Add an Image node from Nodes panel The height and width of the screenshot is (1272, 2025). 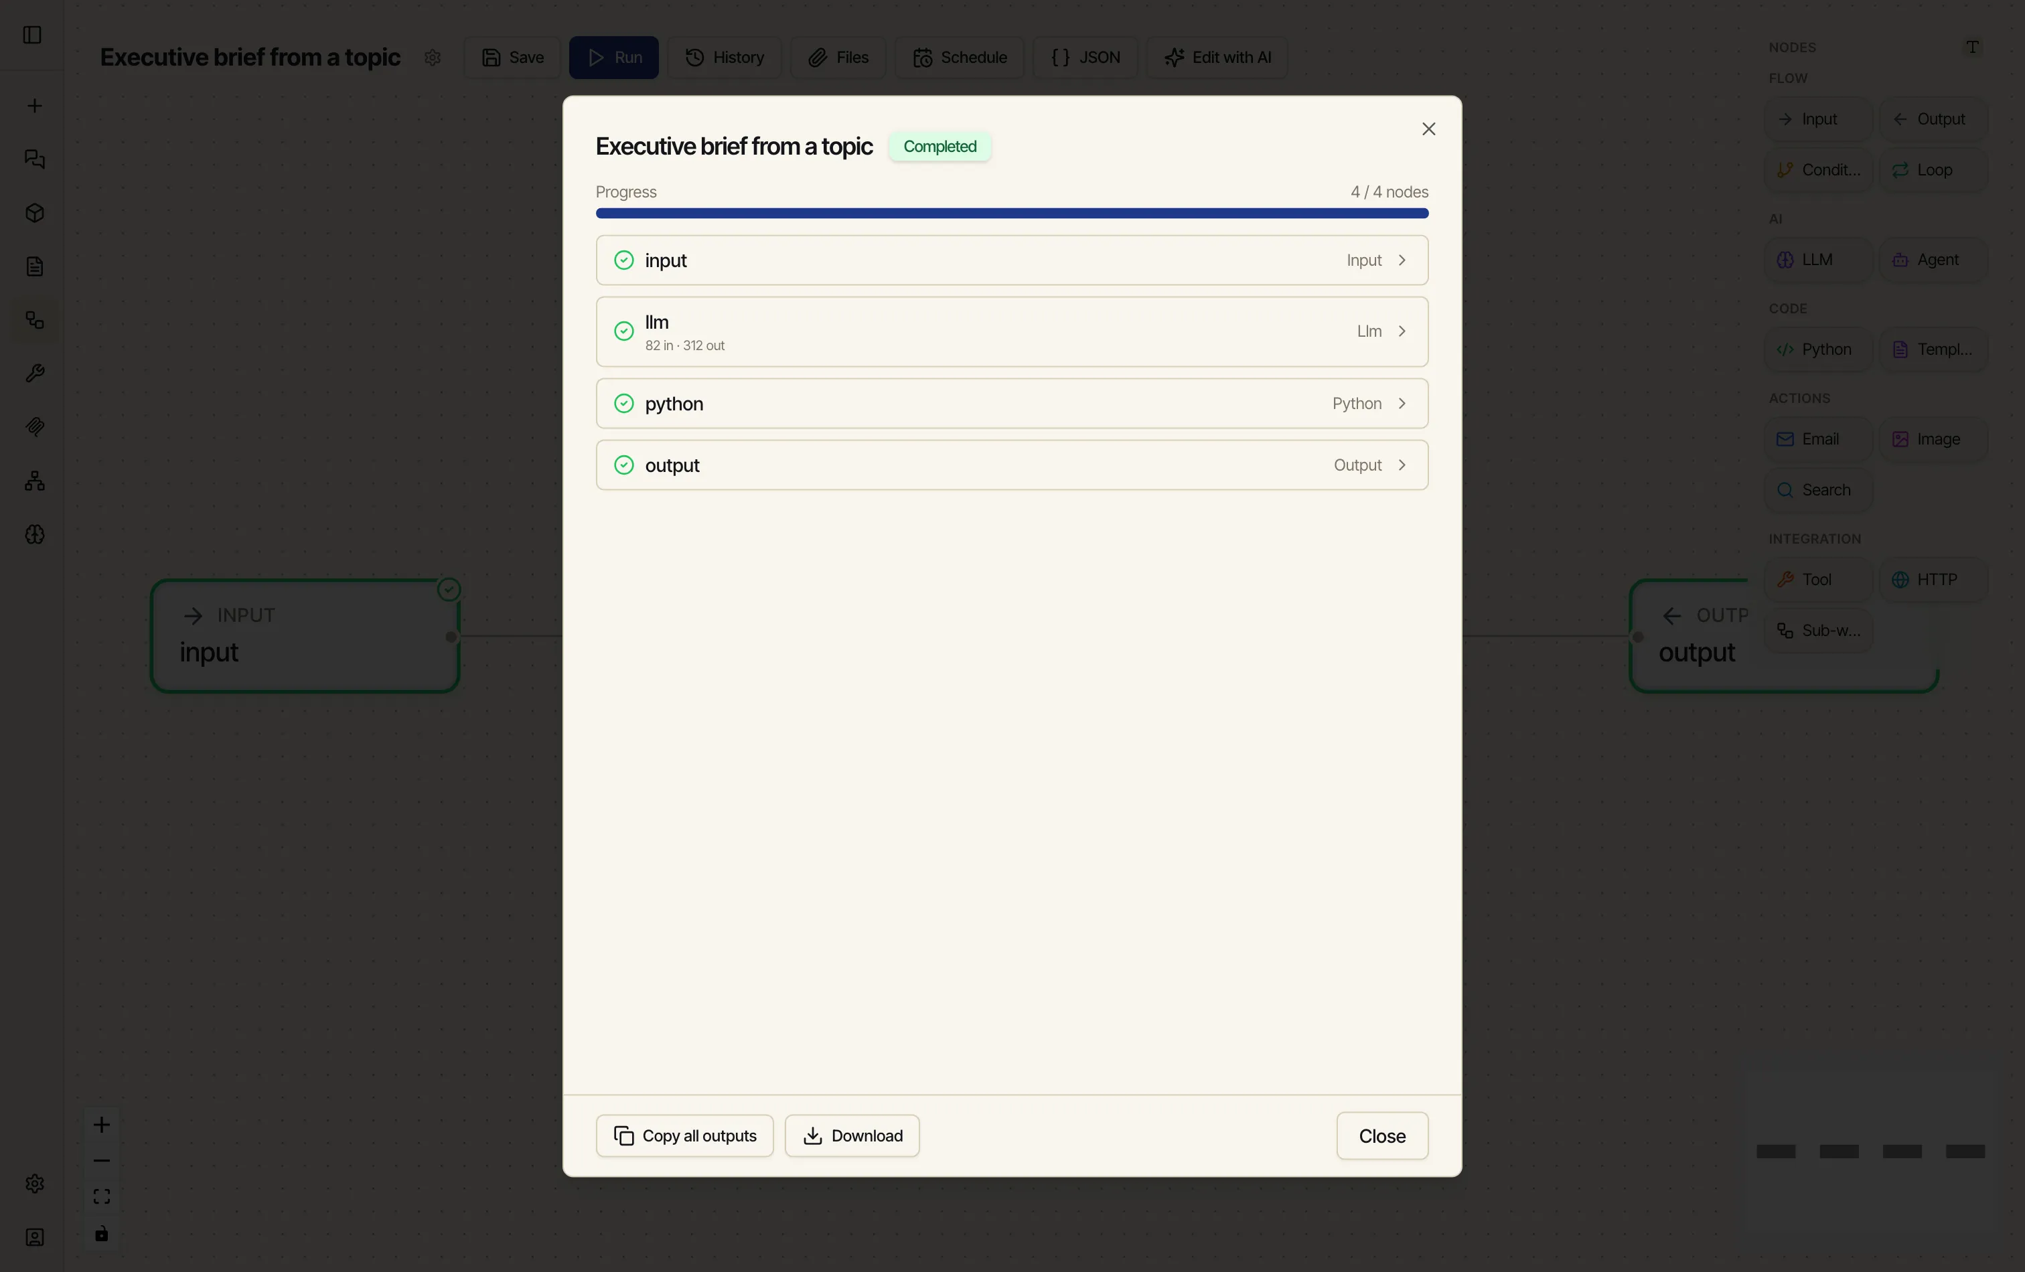coord(1933,439)
